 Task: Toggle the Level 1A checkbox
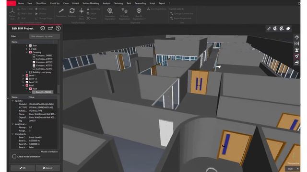tap(27, 79)
